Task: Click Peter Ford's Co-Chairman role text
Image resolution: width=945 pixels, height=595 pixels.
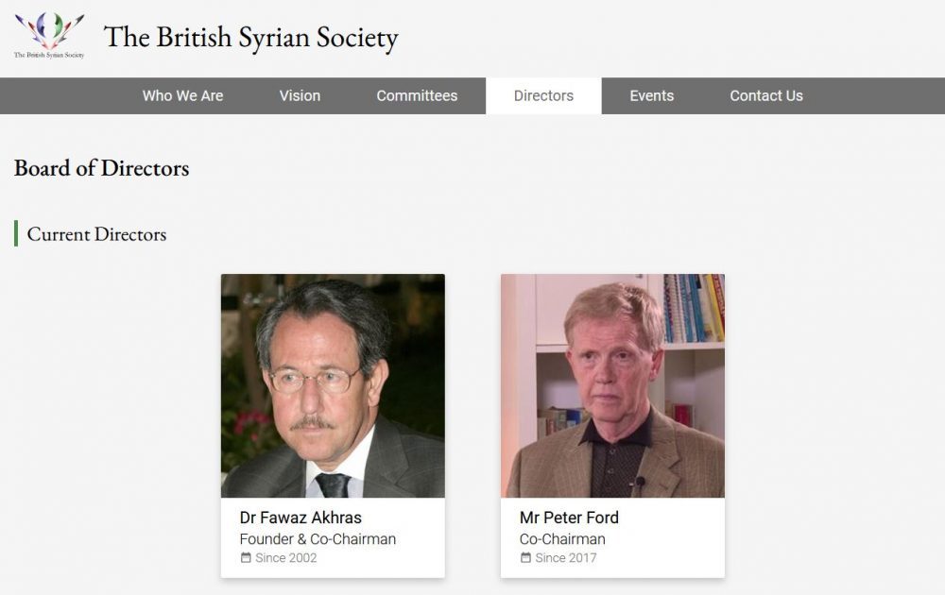Action: [562, 539]
